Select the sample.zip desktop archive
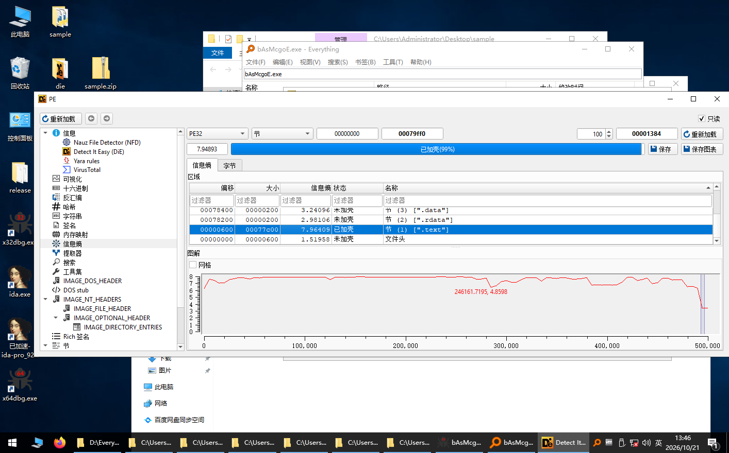729x453 pixels. pos(101,73)
